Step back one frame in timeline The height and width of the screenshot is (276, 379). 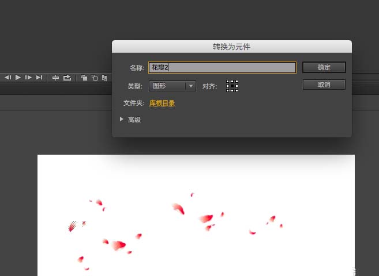pyautogui.click(x=7, y=78)
